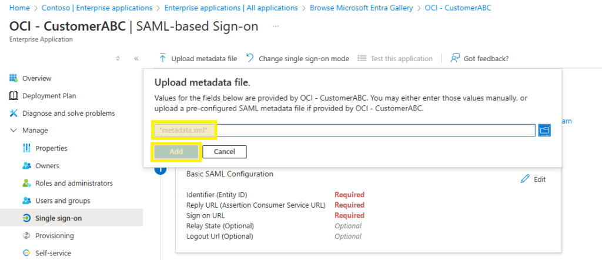Click Optional value beside Relay State

tap(348, 225)
